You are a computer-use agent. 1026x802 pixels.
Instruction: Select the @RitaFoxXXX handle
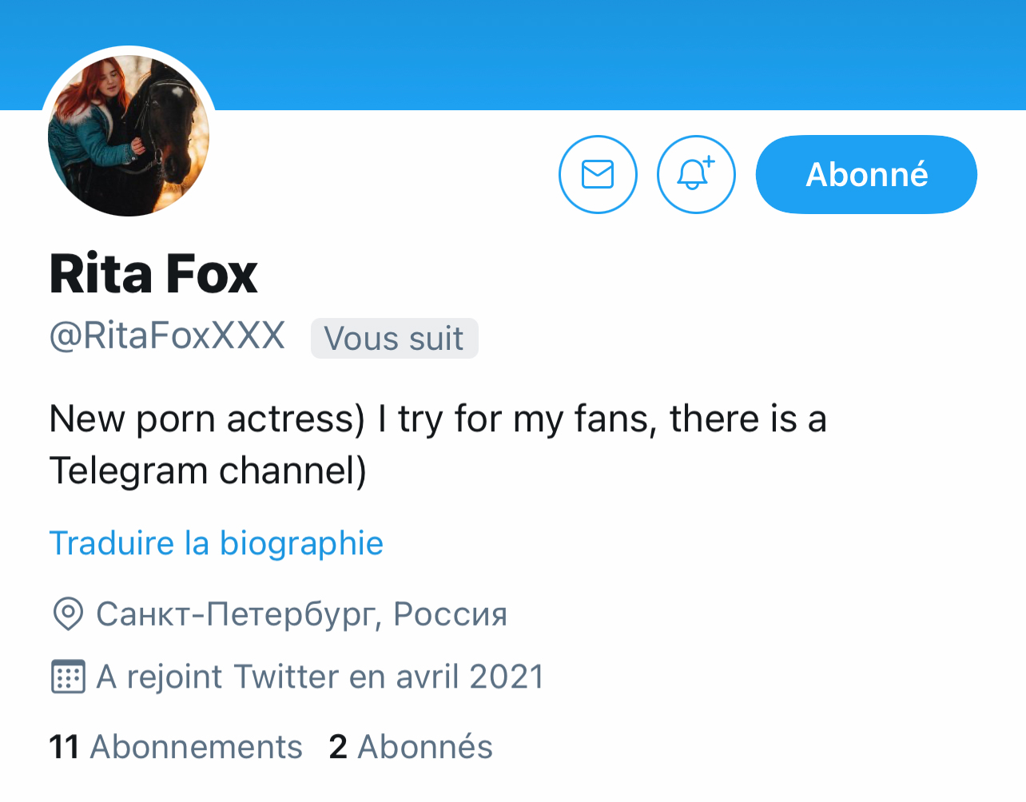tap(167, 335)
